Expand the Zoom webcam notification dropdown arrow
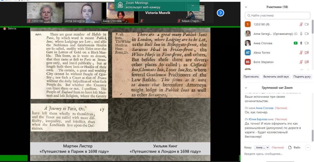The width and height of the screenshot is (314, 162). [x=192, y=5]
